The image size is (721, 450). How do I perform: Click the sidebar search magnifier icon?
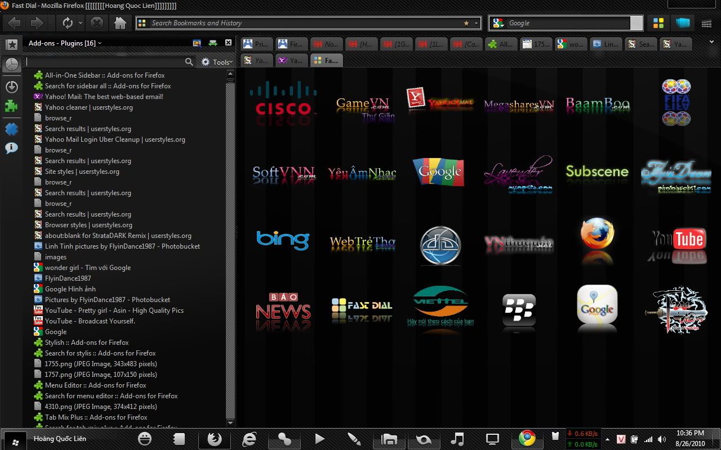click(189, 62)
